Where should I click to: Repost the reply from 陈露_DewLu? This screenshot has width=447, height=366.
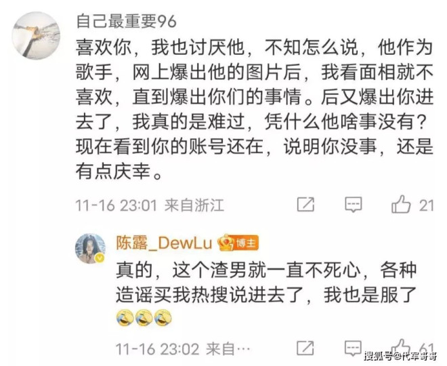[305, 348]
